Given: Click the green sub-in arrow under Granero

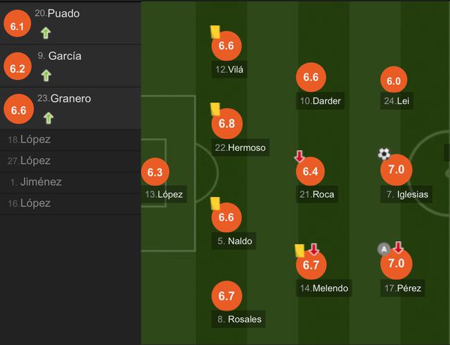Looking at the screenshot, I should click(47, 118).
